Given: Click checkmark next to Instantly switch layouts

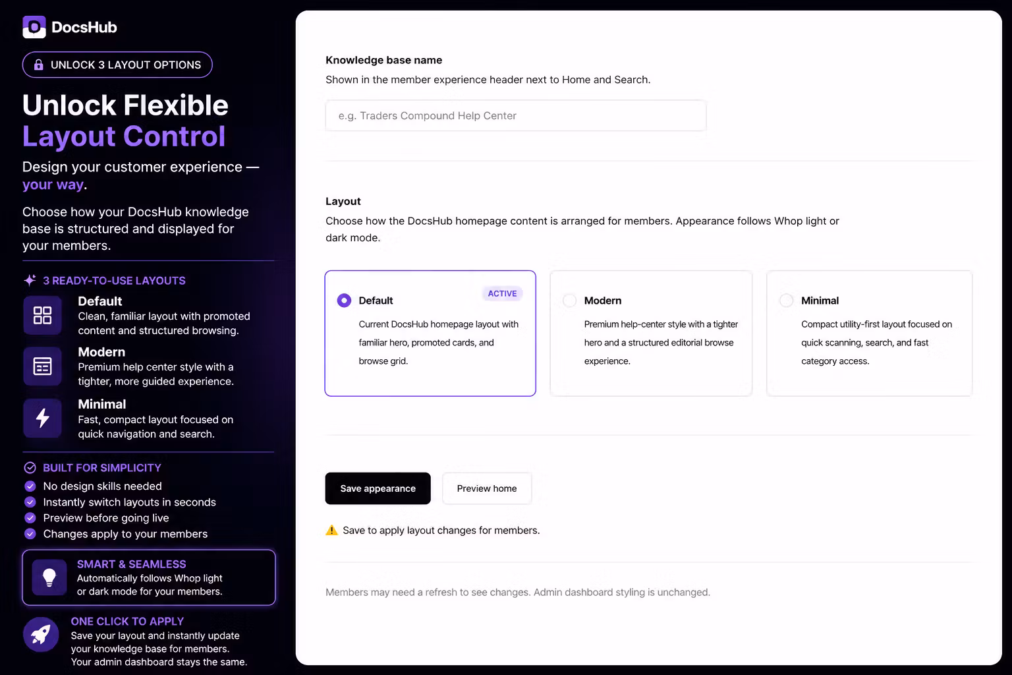Looking at the screenshot, I should (x=30, y=502).
